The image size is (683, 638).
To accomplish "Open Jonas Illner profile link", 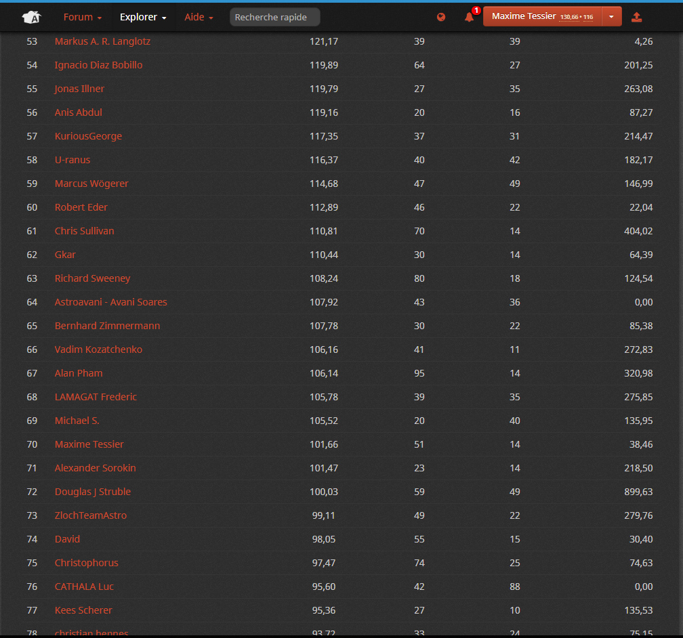I will click(79, 89).
